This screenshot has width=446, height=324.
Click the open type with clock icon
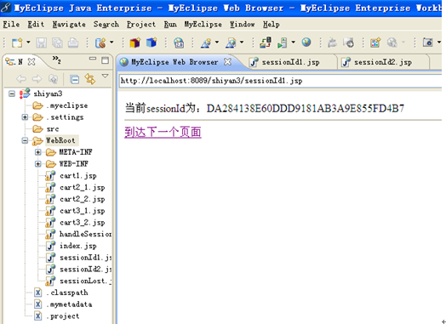click(348, 43)
